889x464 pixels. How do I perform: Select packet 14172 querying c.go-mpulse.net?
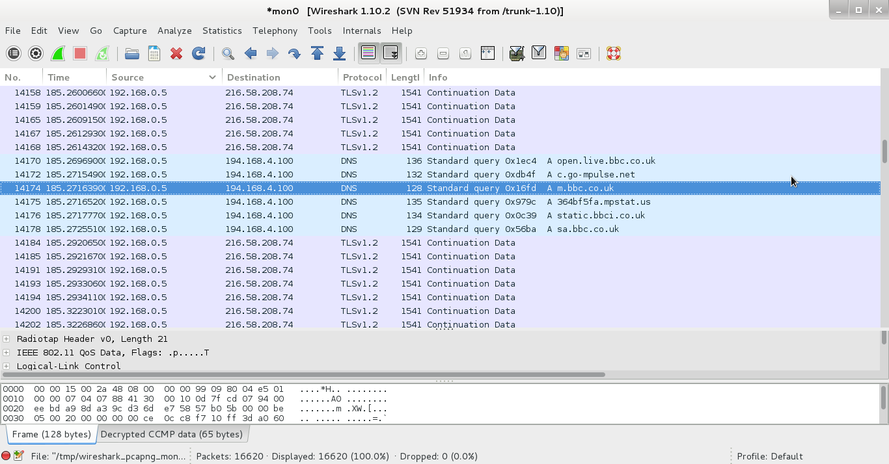440,174
